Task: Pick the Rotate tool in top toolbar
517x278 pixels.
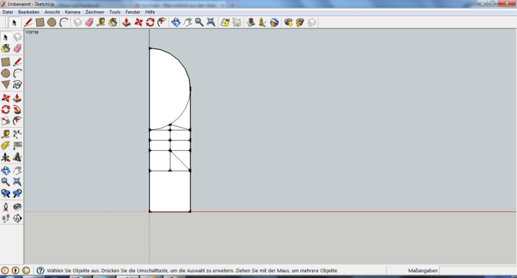Action: [150, 22]
